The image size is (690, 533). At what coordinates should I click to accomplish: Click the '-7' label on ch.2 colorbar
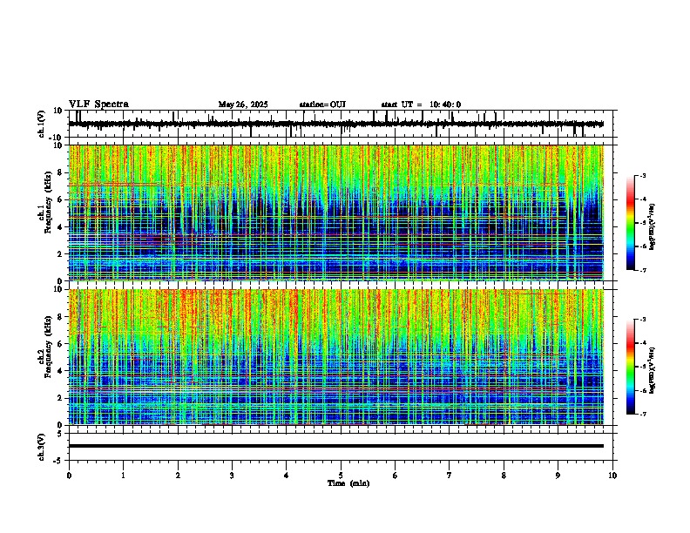click(x=642, y=414)
